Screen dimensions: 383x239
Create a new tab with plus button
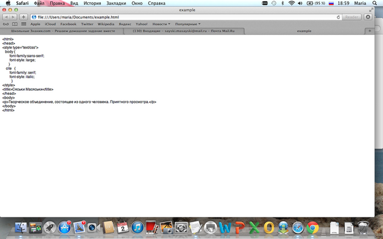click(x=369, y=31)
